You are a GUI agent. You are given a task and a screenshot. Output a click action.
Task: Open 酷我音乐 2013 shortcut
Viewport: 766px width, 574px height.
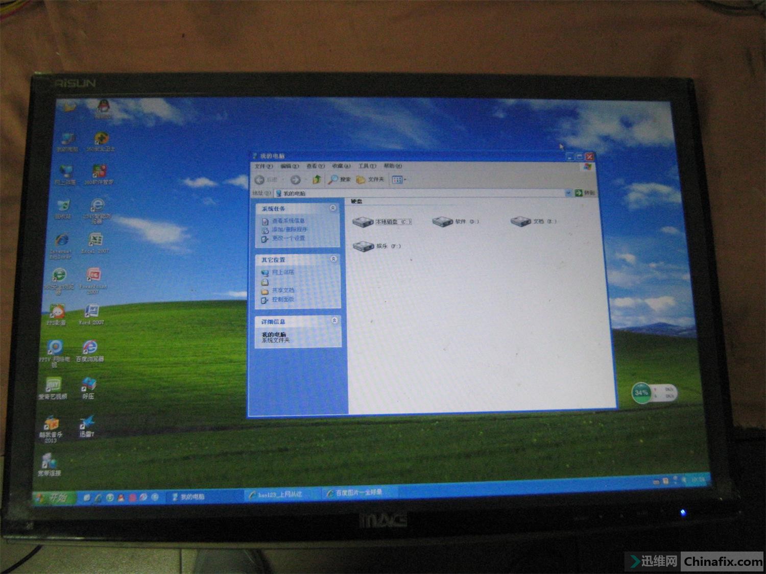pyautogui.click(x=51, y=429)
